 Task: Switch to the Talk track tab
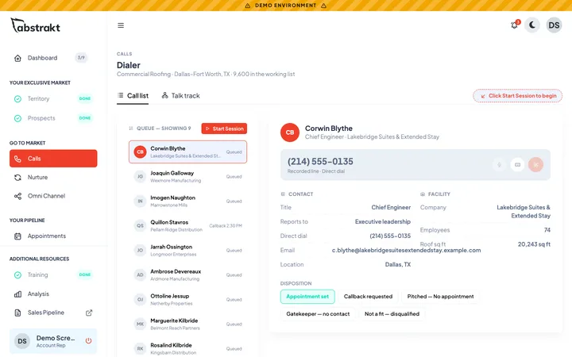[x=180, y=96]
